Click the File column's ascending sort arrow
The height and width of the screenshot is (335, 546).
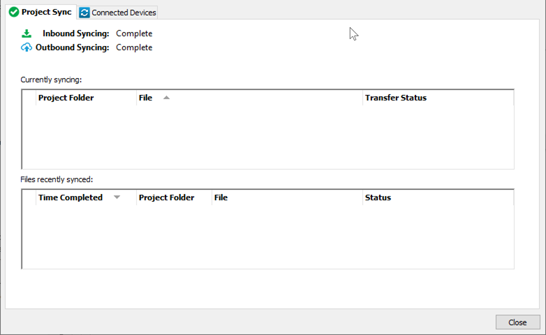(166, 98)
